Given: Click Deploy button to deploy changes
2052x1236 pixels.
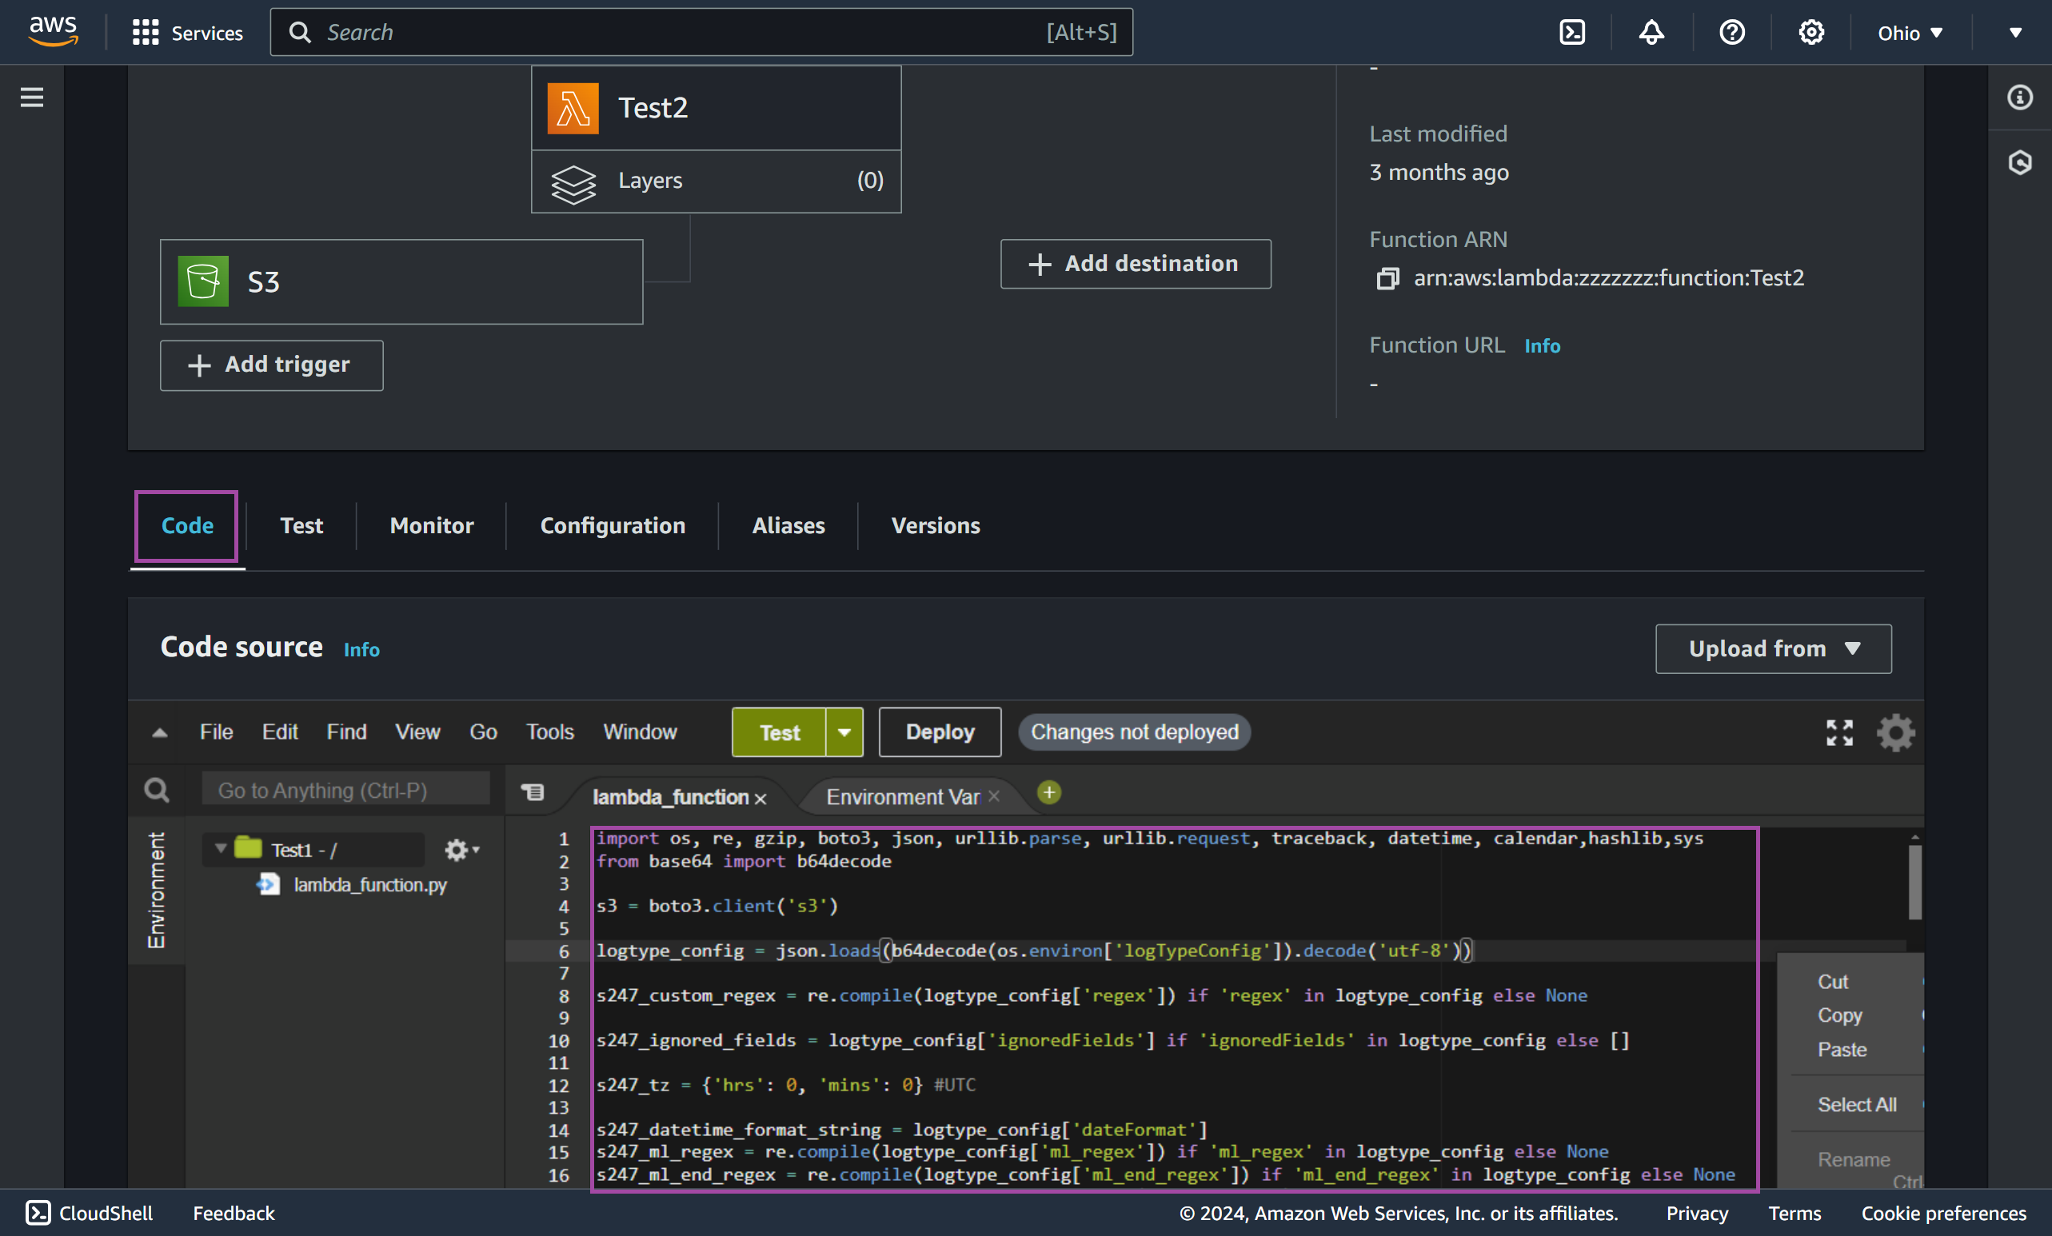Looking at the screenshot, I should click(938, 732).
